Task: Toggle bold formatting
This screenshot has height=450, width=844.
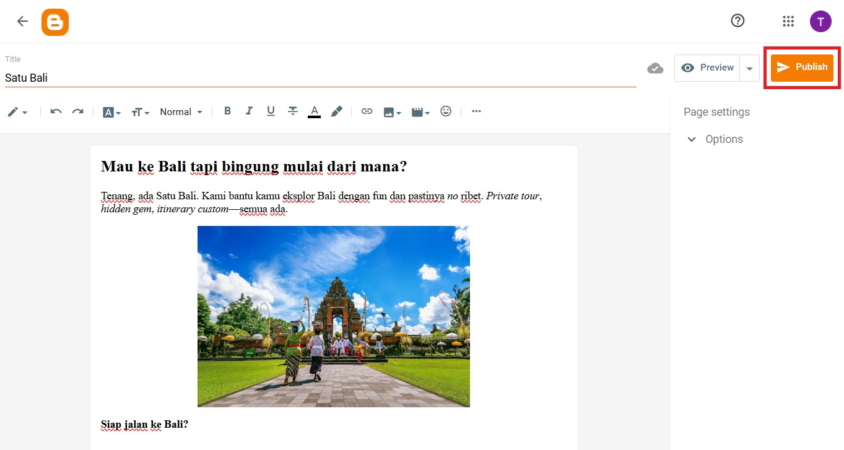Action: pos(227,111)
